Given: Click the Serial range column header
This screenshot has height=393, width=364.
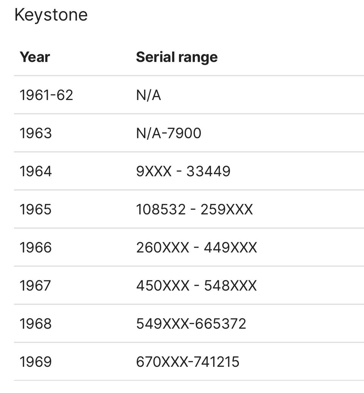Looking at the screenshot, I should coord(177,57).
